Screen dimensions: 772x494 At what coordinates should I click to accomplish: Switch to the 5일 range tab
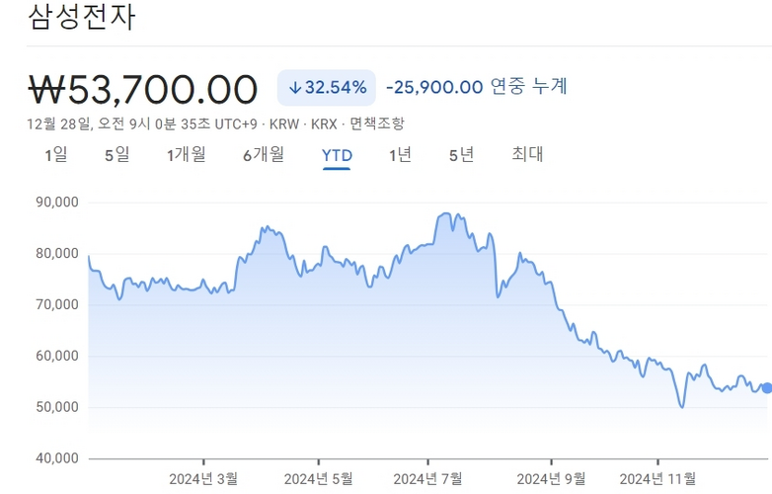point(117,155)
